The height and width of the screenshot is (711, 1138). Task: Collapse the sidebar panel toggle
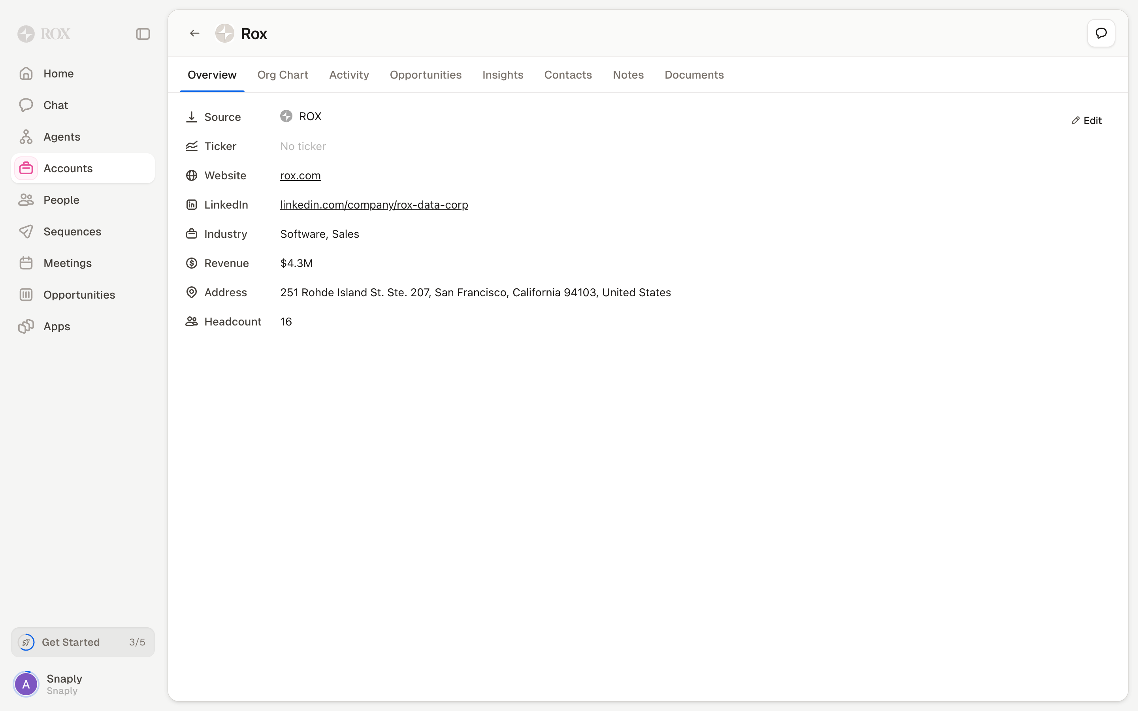click(x=143, y=34)
